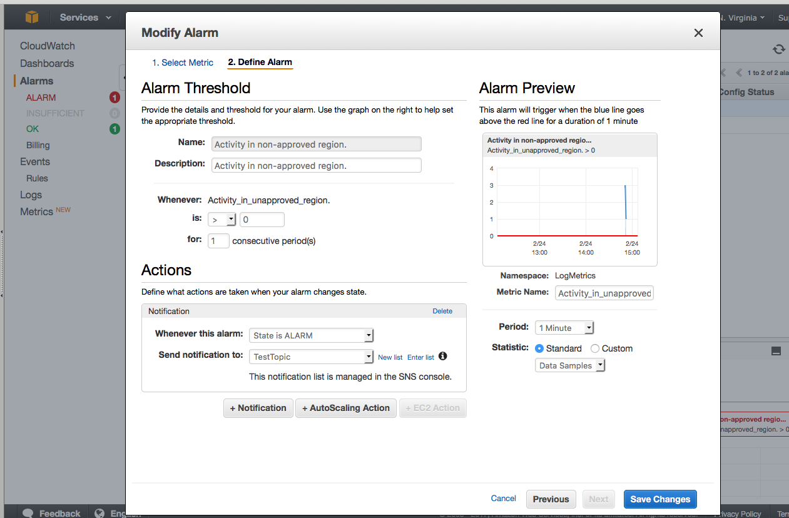Select the Standard statistic radio button

pos(539,348)
